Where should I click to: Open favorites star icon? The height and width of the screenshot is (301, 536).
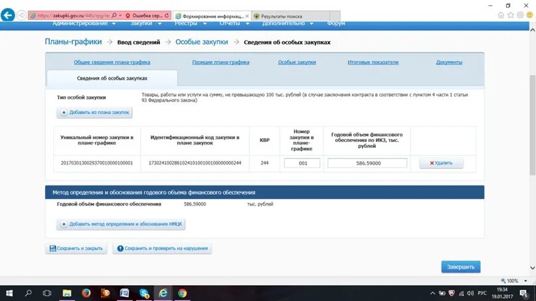[510, 15]
